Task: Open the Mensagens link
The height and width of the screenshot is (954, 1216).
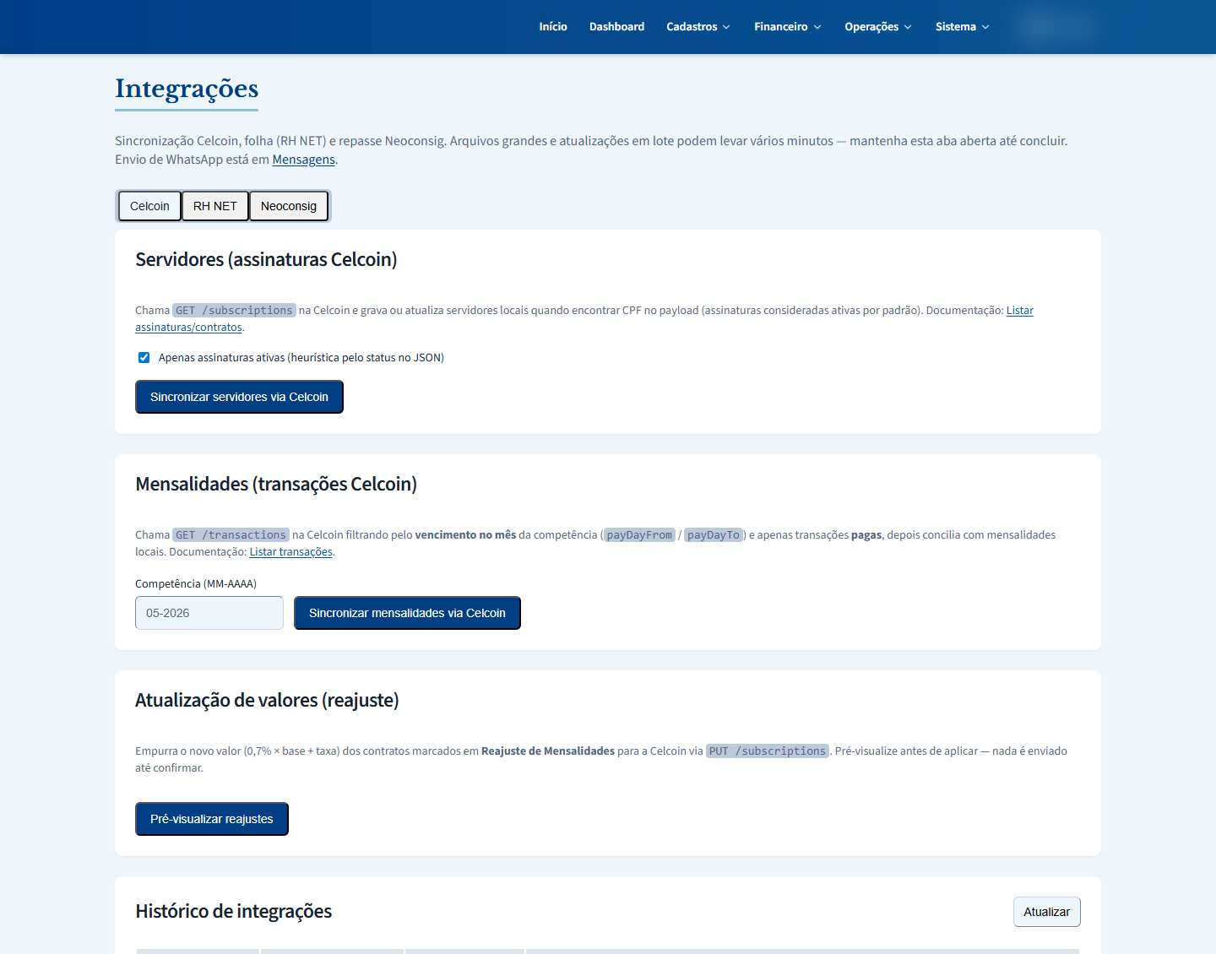Action: pyautogui.click(x=303, y=160)
